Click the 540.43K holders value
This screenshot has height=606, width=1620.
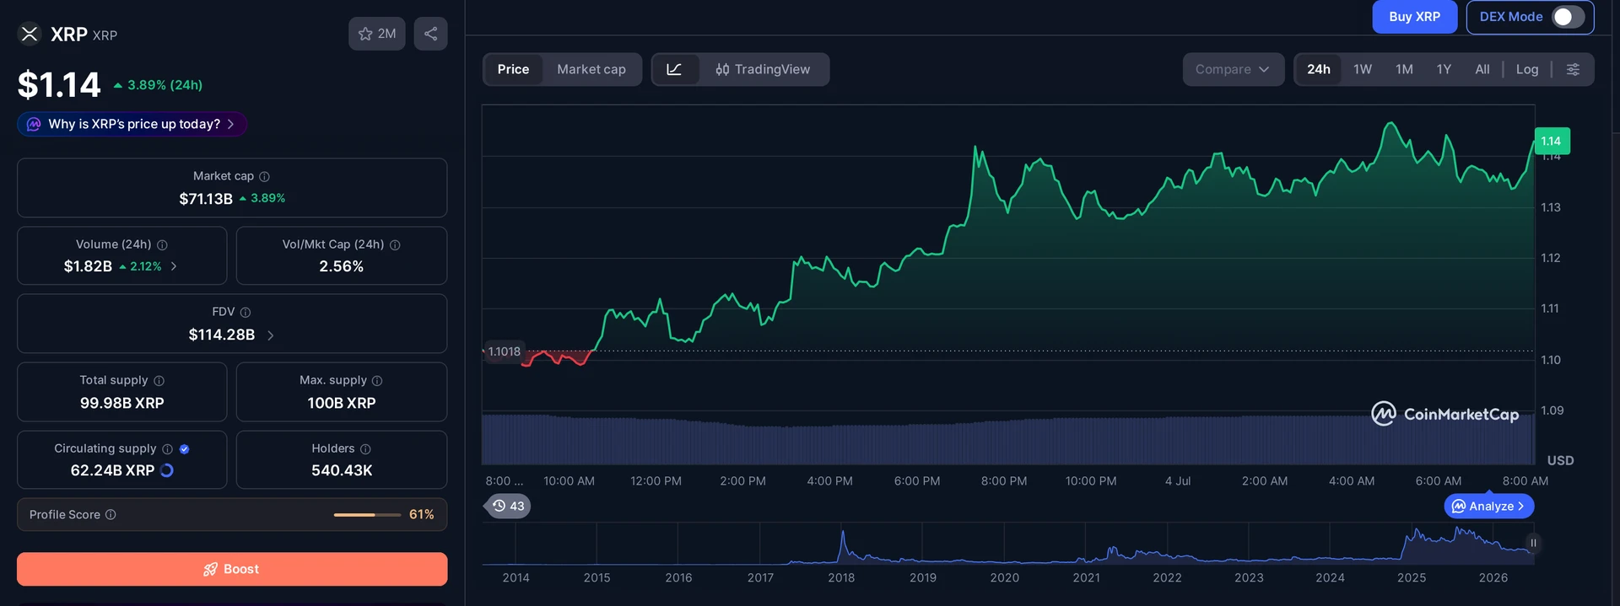pyautogui.click(x=342, y=470)
